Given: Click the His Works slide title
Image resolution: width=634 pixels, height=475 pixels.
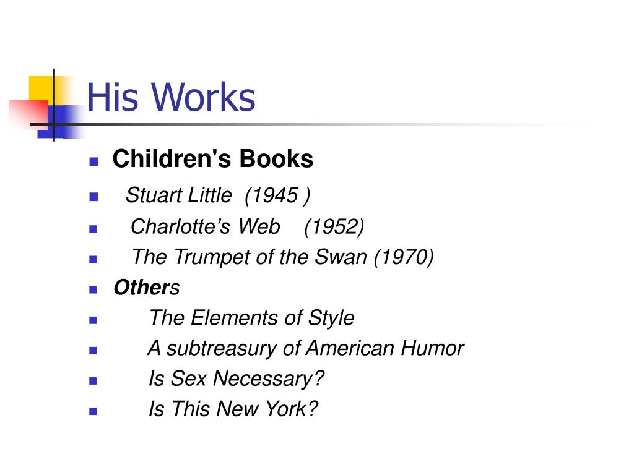Looking at the screenshot, I should click(171, 97).
